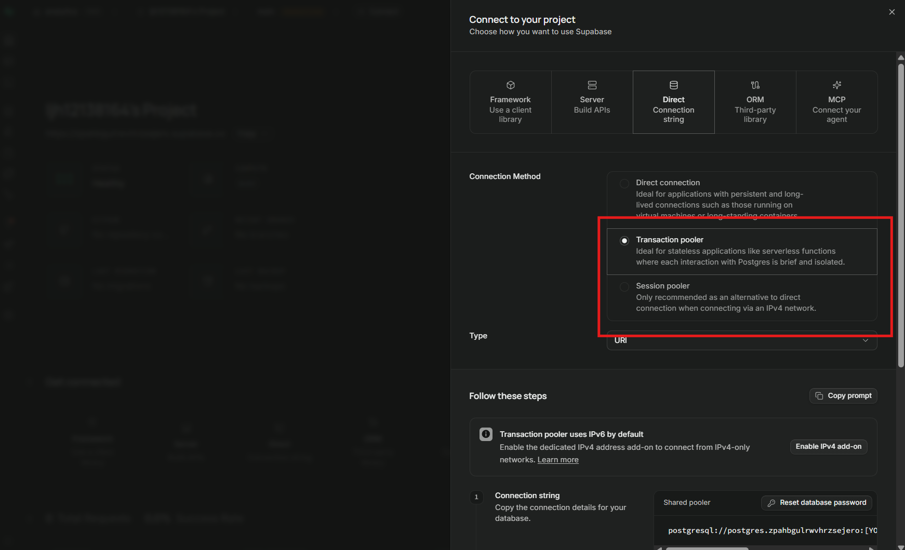Click the Connection string step heading

tap(527, 496)
